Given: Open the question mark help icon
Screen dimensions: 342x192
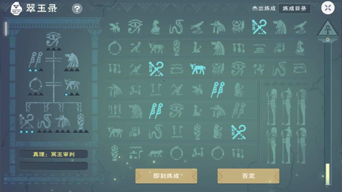Looking at the screenshot, I should point(77,9).
